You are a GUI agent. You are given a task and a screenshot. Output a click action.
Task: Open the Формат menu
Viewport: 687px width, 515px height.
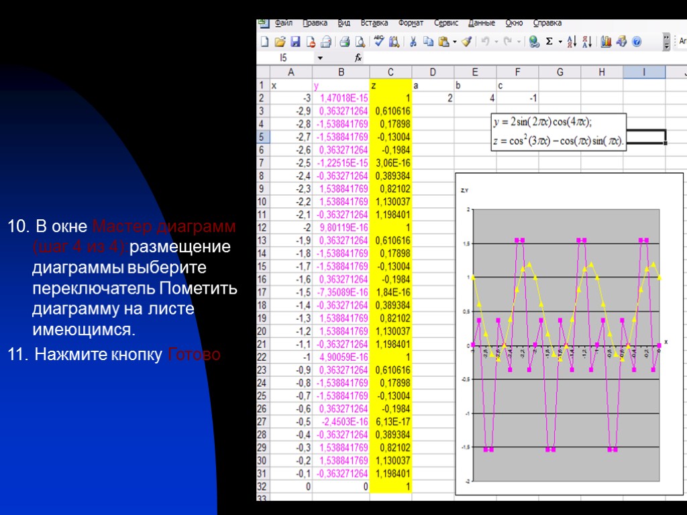[411, 23]
